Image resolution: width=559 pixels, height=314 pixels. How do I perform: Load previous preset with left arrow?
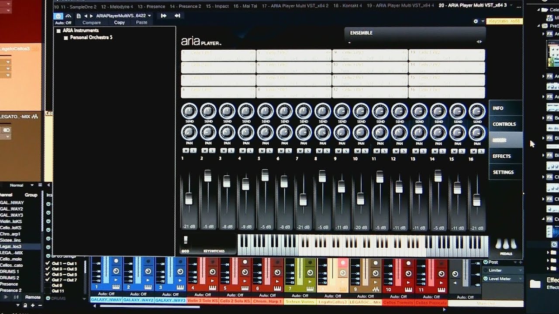tap(86, 16)
